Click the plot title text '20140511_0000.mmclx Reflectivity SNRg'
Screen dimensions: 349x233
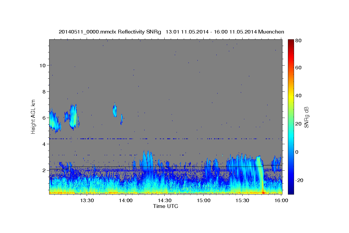coord(110,32)
